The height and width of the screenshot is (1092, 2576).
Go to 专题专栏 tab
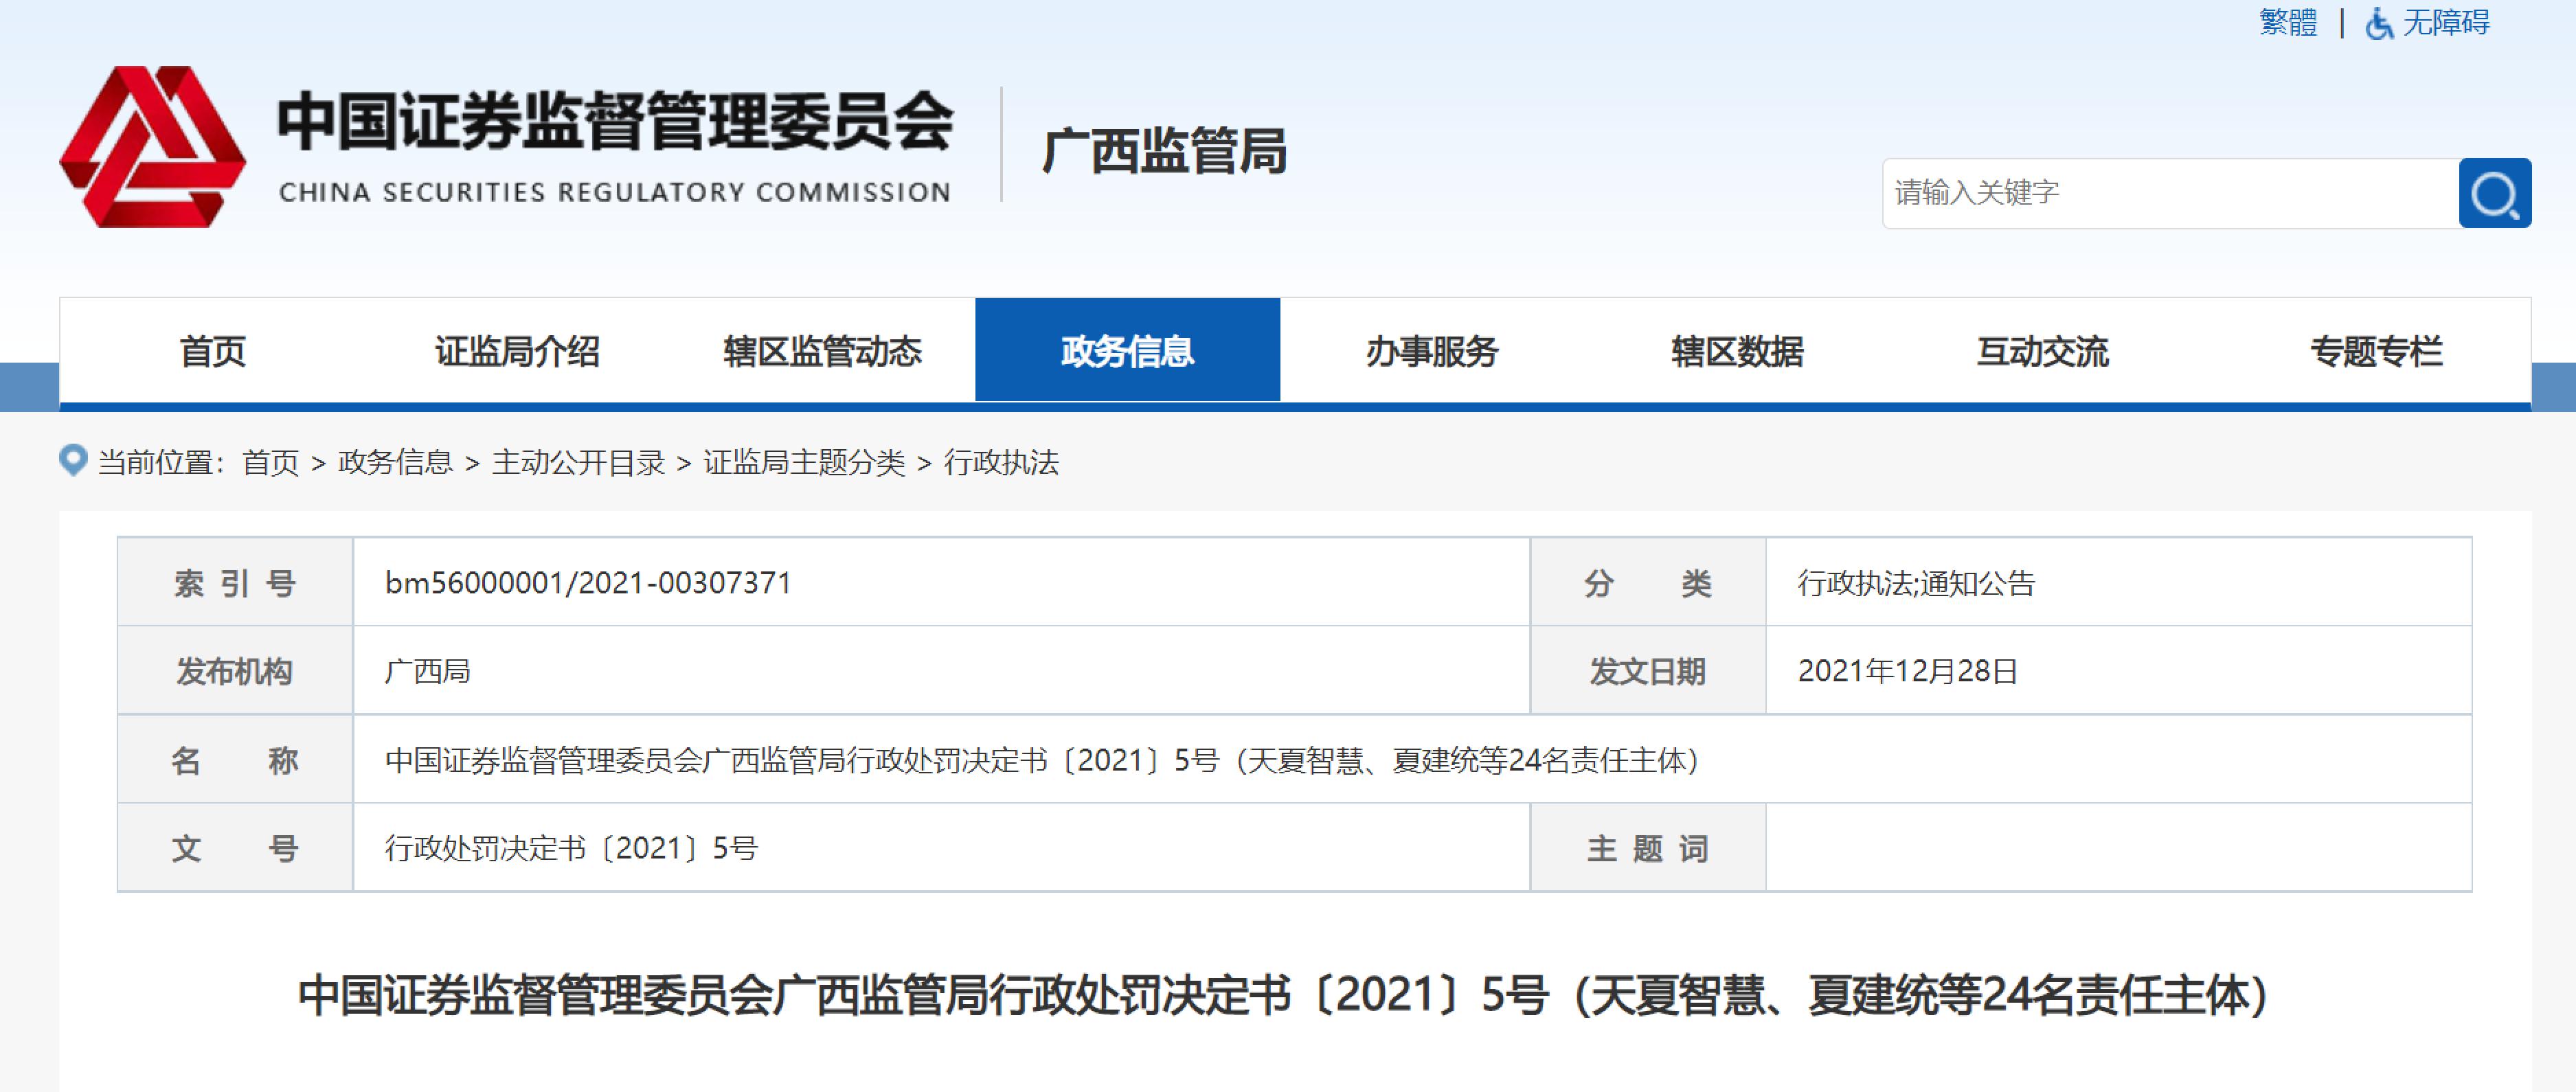point(2376,351)
